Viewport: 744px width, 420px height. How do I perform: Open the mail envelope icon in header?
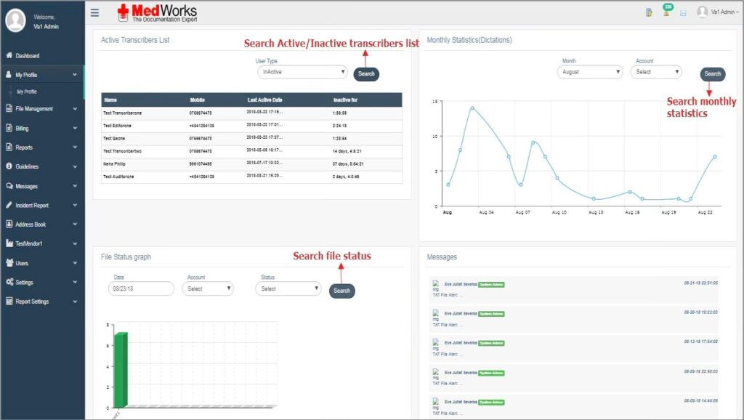[x=683, y=12]
